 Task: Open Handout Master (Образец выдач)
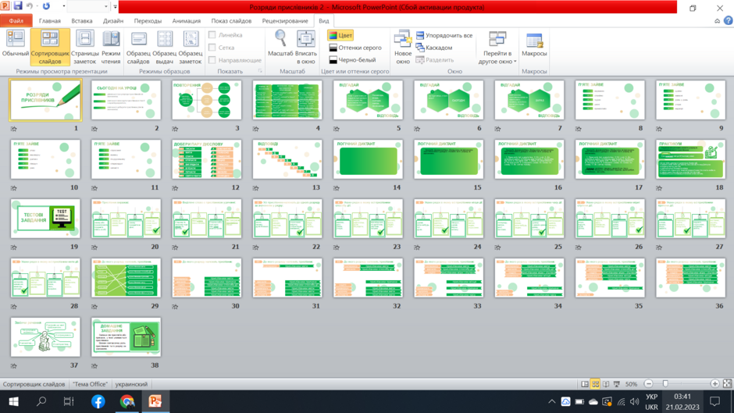(x=165, y=46)
